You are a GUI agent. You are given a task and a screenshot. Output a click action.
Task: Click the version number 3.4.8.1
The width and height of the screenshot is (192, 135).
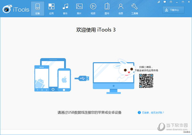pyautogui.click(x=187, y=132)
